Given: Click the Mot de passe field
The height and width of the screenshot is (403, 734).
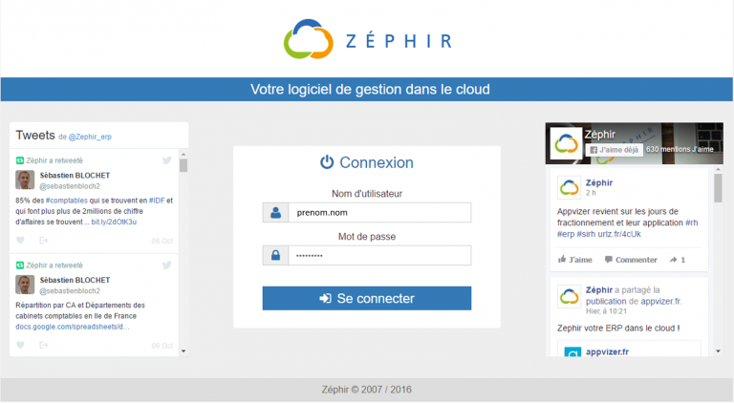Looking at the screenshot, I should pos(378,256).
